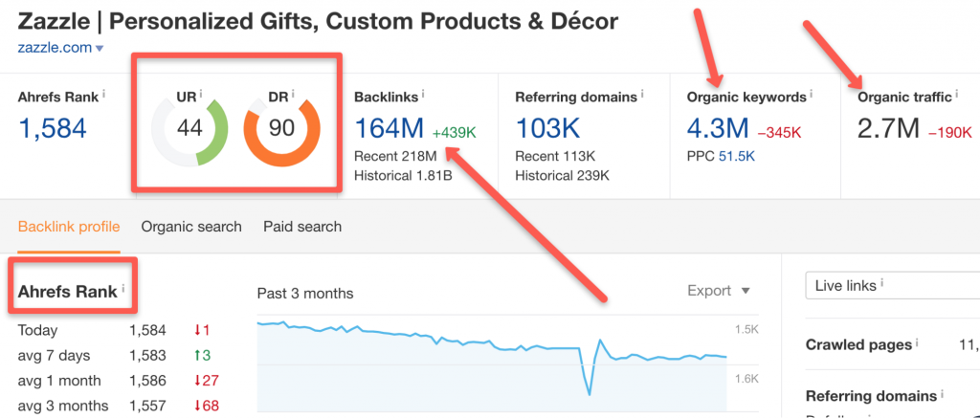Click the Historical 239K referring domains text
Screen dimensions: 980x418
[x=563, y=176]
